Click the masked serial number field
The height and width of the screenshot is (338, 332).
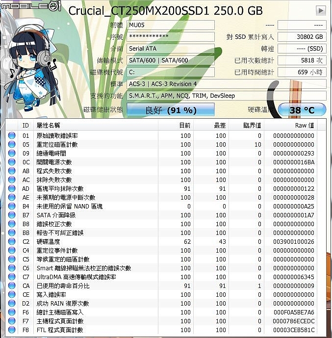click(x=171, y=37)
